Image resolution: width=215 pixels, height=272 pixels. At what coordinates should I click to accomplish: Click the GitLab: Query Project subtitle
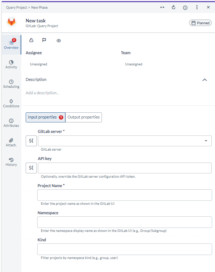coord(42,26)
